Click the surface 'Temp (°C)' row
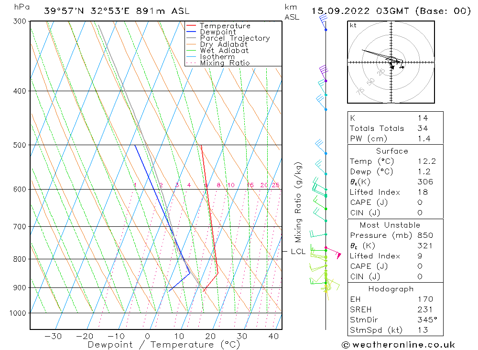Viewport: 478px width, 350px height. pyautogui.click(x=395, y=161)
